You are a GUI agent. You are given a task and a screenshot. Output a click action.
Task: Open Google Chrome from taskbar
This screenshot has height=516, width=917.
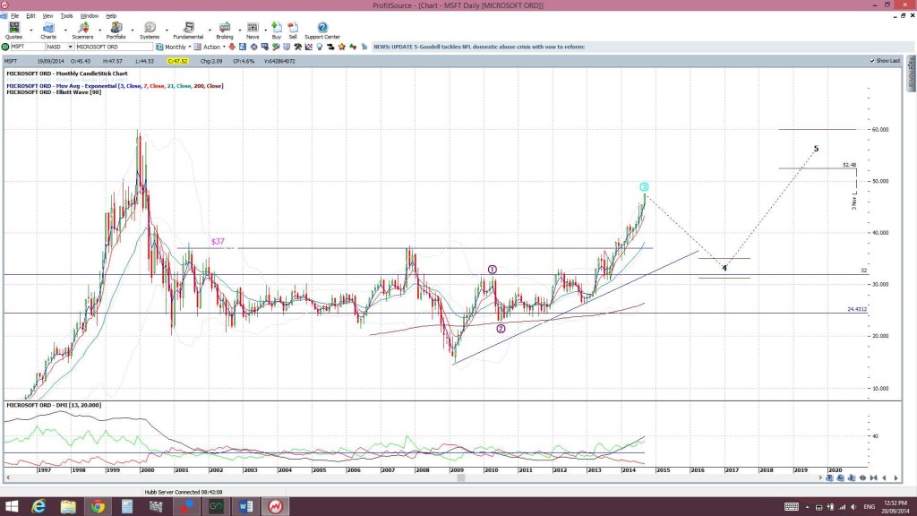[x=98, y=506]
